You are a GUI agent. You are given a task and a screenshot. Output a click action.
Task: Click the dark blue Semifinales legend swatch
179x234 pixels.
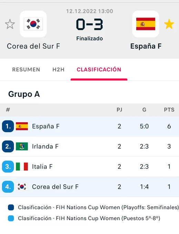click(x=11, y=208)
